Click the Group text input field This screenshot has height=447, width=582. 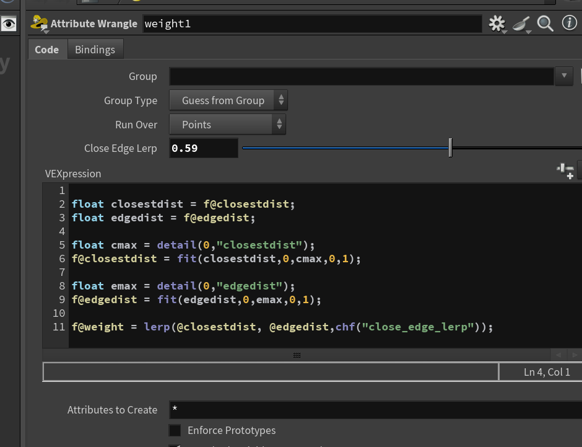tap(362, 76)
